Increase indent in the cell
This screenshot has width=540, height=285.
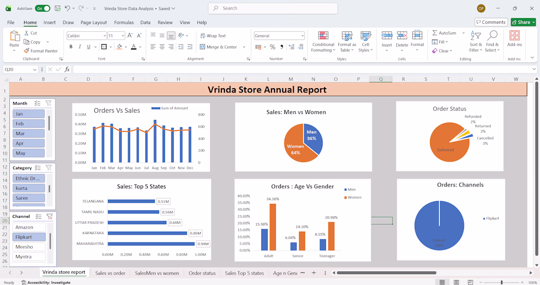(190, 47)
